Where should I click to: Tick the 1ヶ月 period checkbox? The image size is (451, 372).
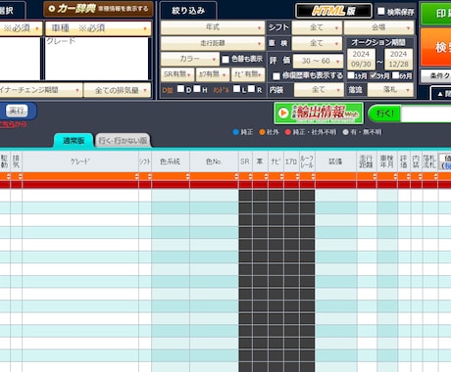pyautogui.click(x=351, y=75)
